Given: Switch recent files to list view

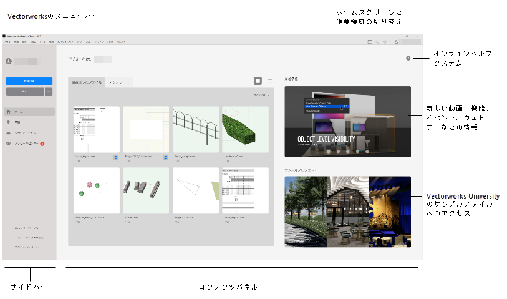Looking at the screenshot, I should click(x=269, y=81).
